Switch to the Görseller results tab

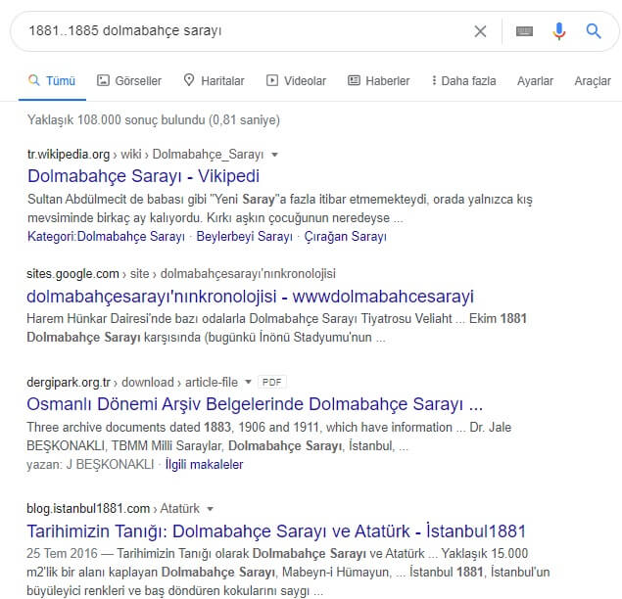[x=129, y=81]
